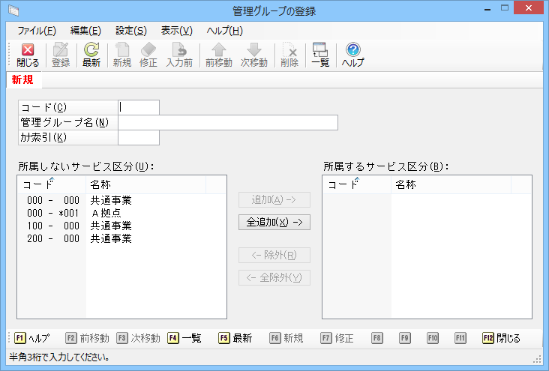Open the 一覧 list toolbar icon
The image size is (549, 371).
pos(320,55)
